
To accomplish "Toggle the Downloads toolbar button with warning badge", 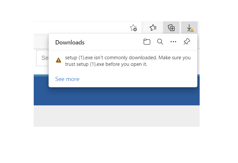I will pos(189,28).
